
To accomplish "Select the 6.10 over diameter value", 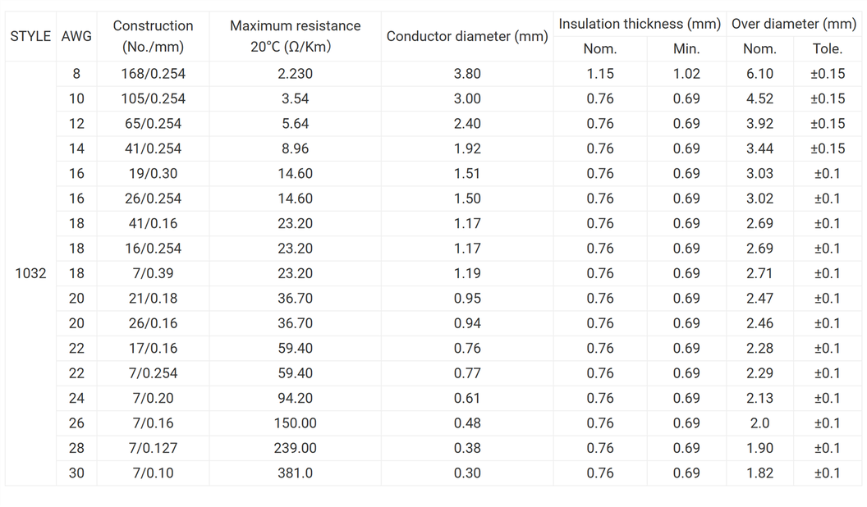I will [x=759, y=74].
